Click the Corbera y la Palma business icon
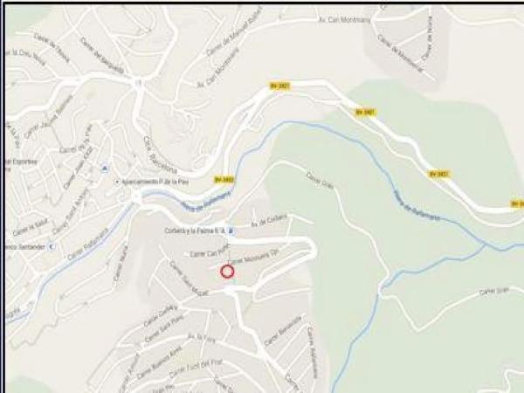The width and height of the screenshot is (524, 393). coord(231,231)
